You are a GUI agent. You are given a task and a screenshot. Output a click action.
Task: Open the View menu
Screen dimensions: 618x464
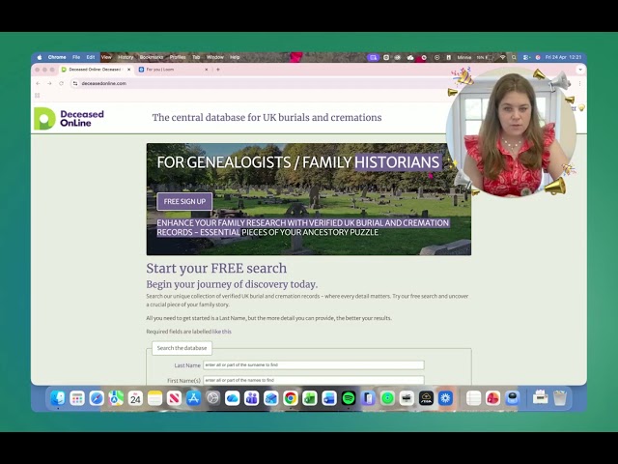[106, 57]
